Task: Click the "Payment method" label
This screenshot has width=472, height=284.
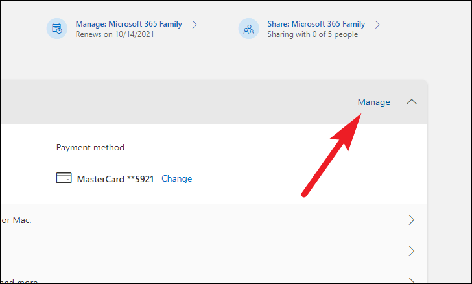Action: (x=90, y=148)
